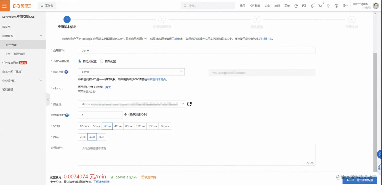Screen dimensions: 382x185
Task: Click 更改 link next to vSwitch
Action: coord(108,87)
